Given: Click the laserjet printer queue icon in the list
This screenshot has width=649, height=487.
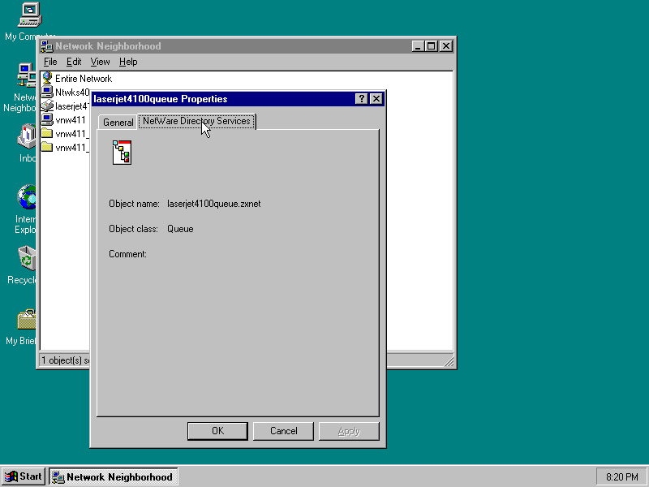Looking at the screenshot, I should (47, 106).
